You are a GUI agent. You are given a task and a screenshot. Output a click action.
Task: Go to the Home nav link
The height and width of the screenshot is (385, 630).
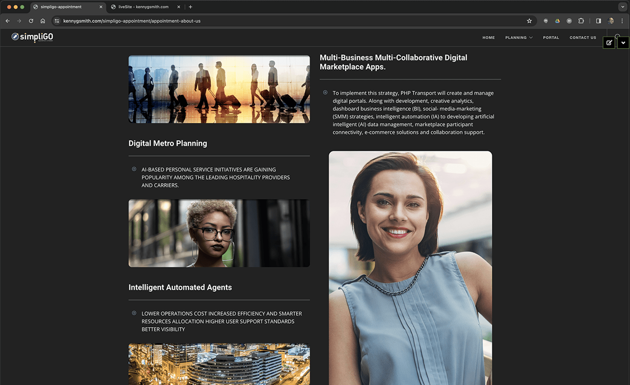[x=488, y=38]
